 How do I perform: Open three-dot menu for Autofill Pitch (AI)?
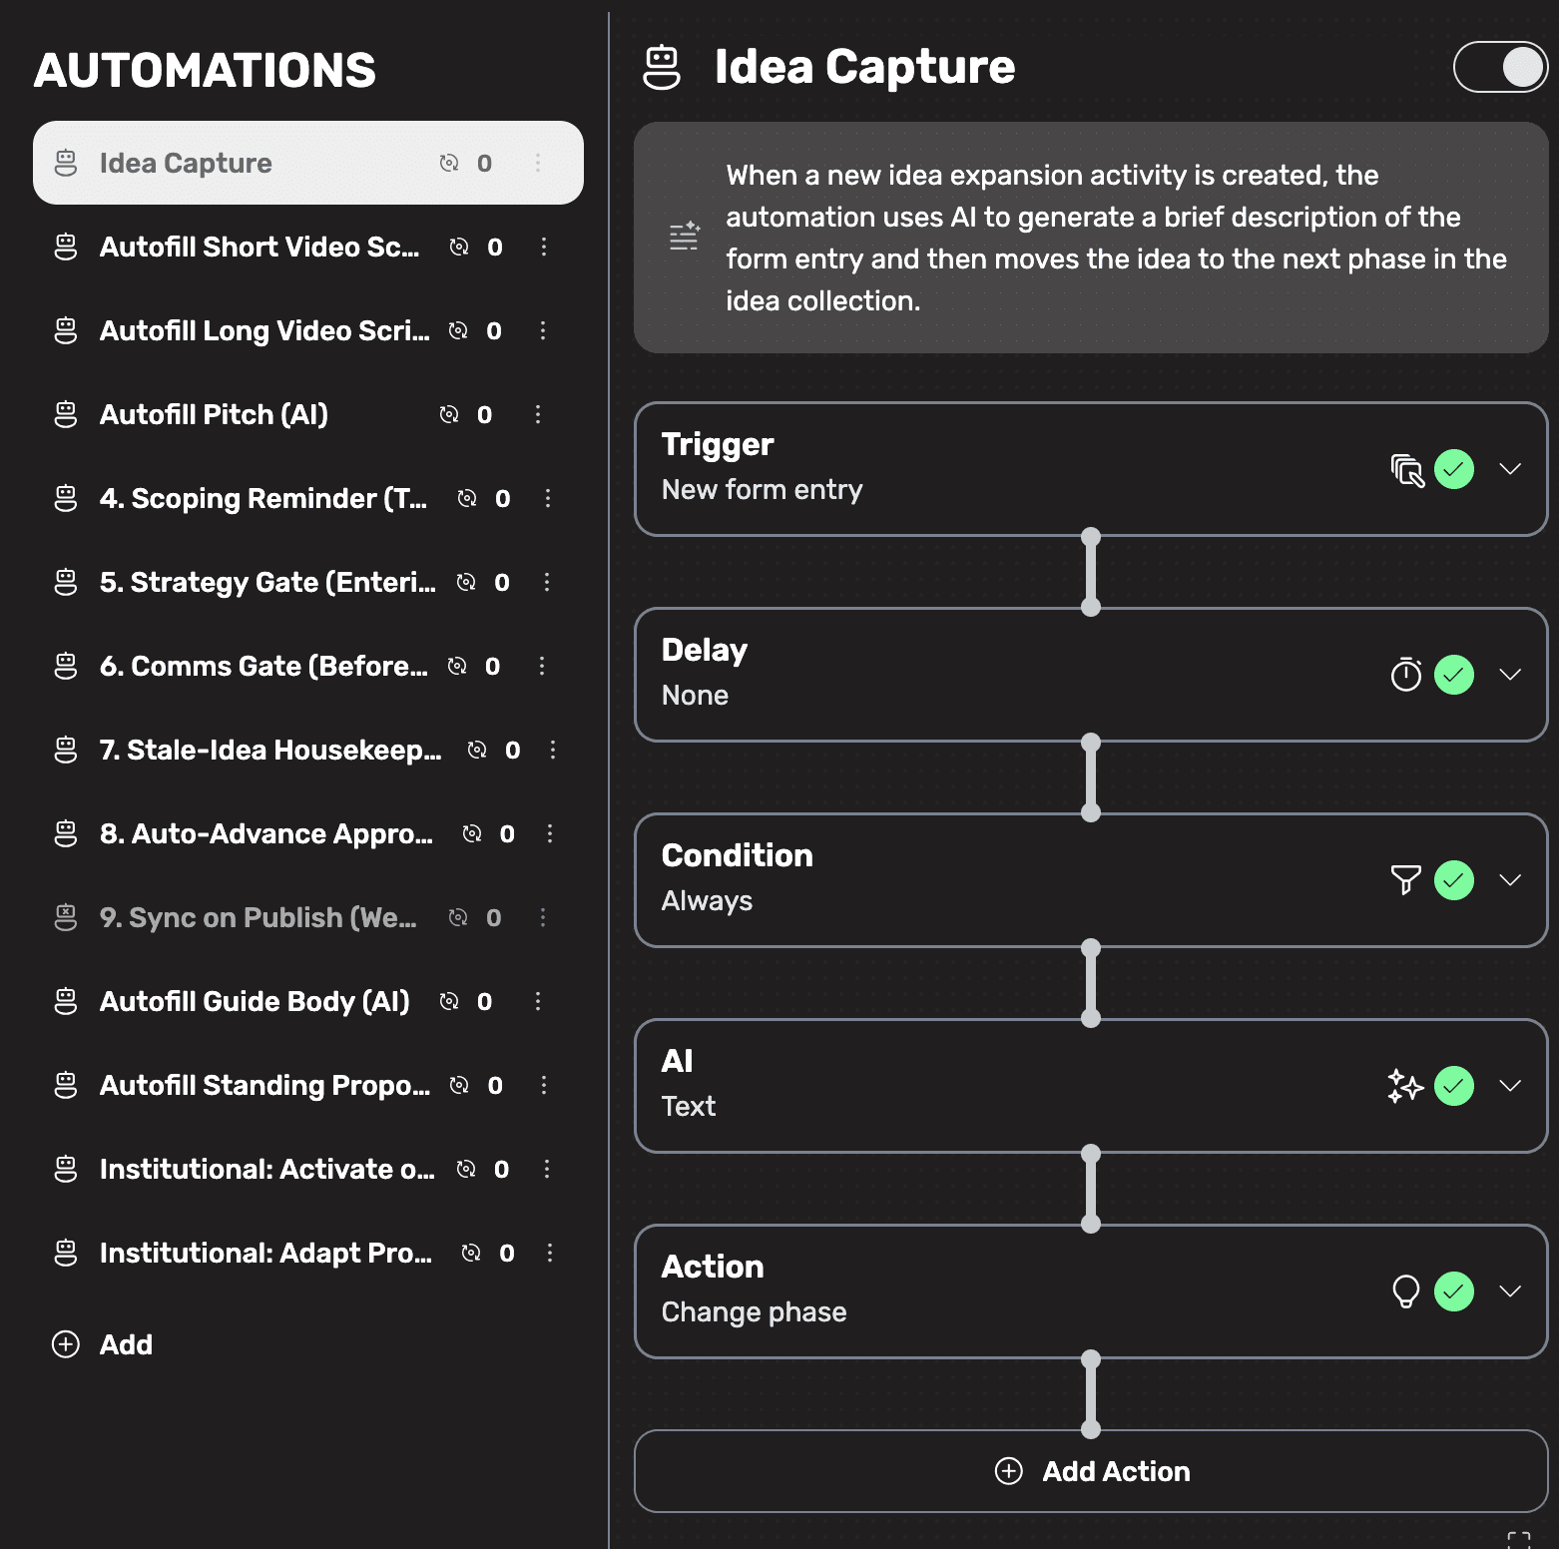pyautogui.click(x=538, y=414)
